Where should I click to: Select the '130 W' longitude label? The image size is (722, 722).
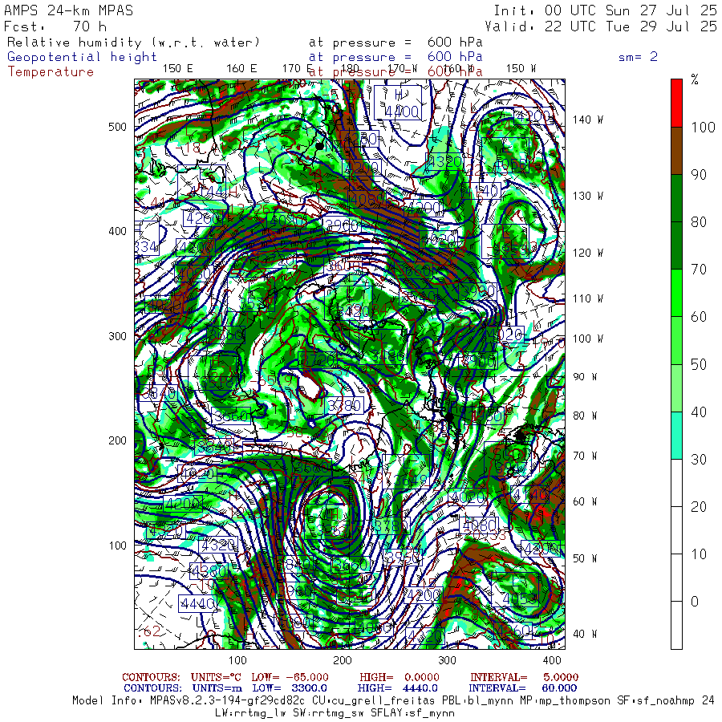(x=588, y=196)
